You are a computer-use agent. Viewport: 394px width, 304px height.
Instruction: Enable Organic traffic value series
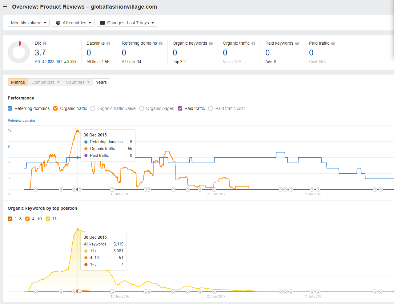tap(93, 108)
